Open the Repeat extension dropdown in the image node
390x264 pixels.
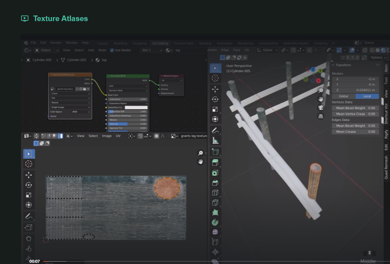point(70,103)
